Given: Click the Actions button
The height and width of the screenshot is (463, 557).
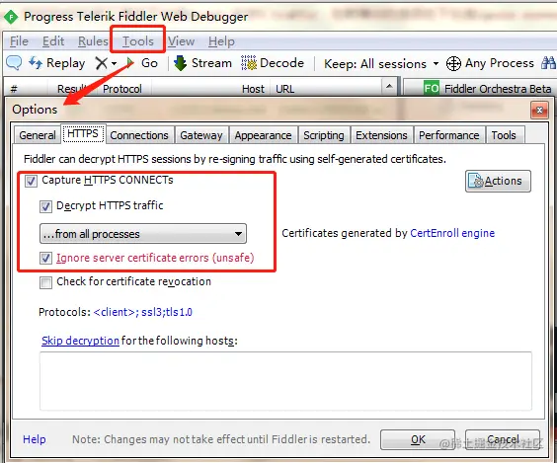Looking at the screenshot, I should (498, 181).
